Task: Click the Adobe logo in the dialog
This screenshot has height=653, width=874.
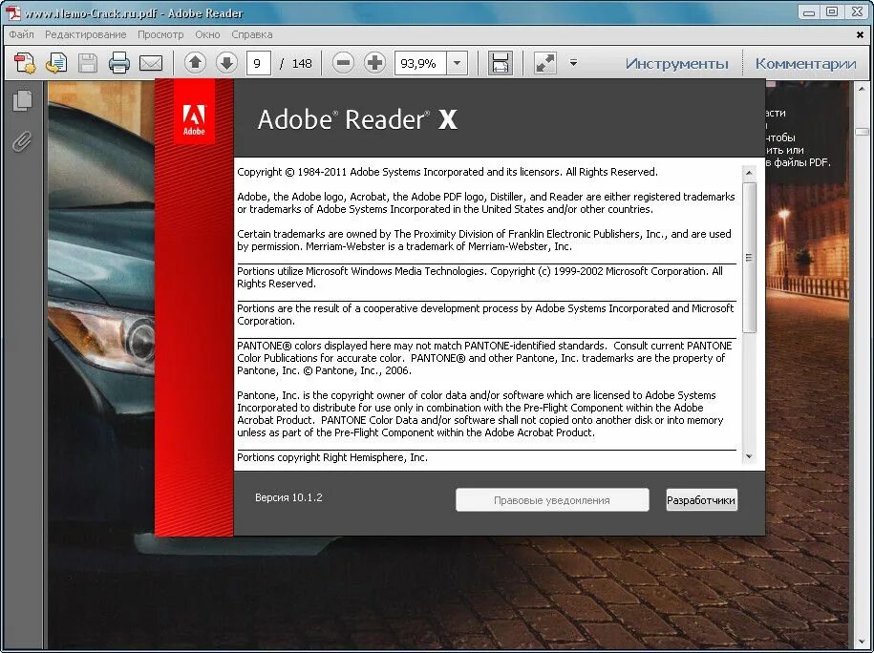Action: [x=194, y=119]
